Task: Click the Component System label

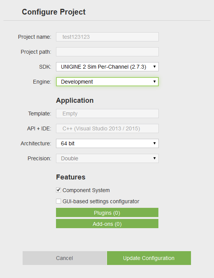Action: coord(86,190)
